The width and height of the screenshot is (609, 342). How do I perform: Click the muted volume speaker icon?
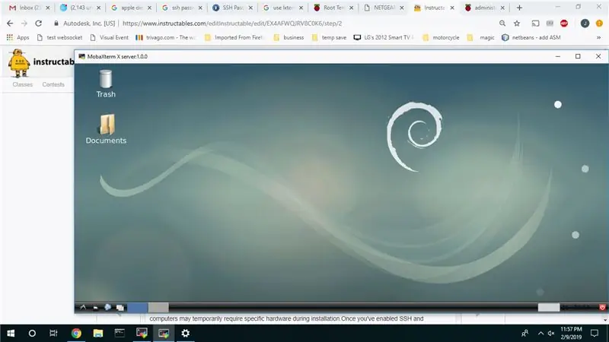pyautogui.click(x=550, y=333)
